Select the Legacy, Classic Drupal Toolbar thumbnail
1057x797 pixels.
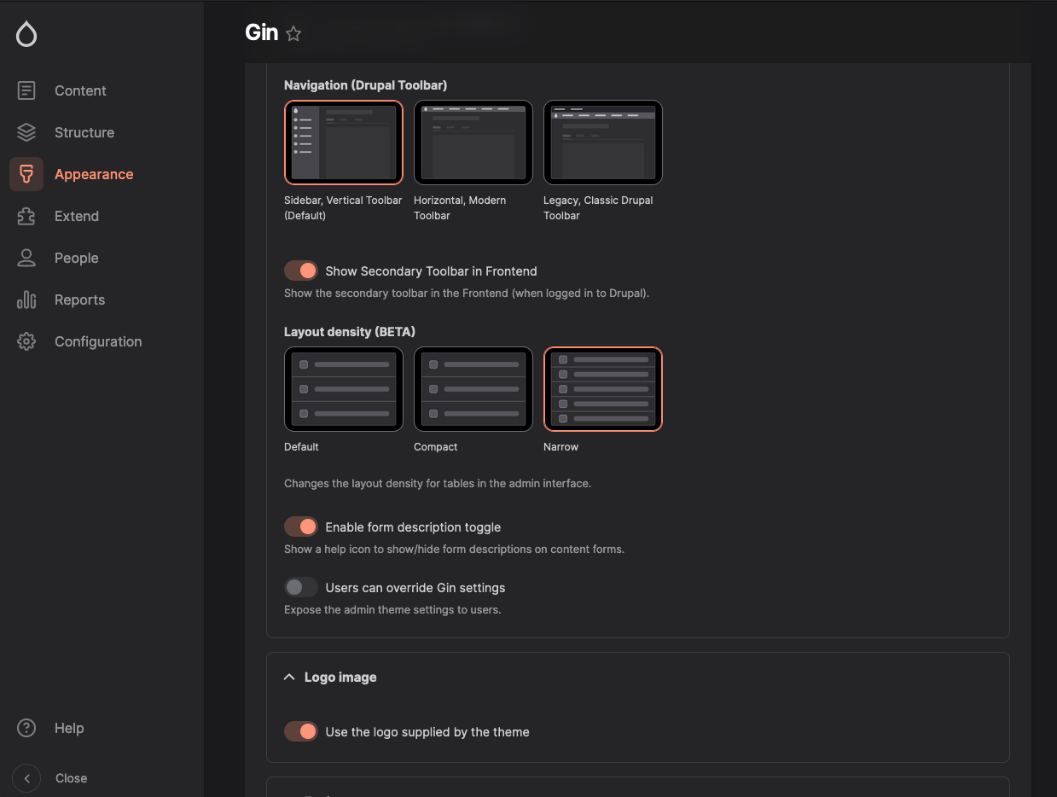(603, 143)
